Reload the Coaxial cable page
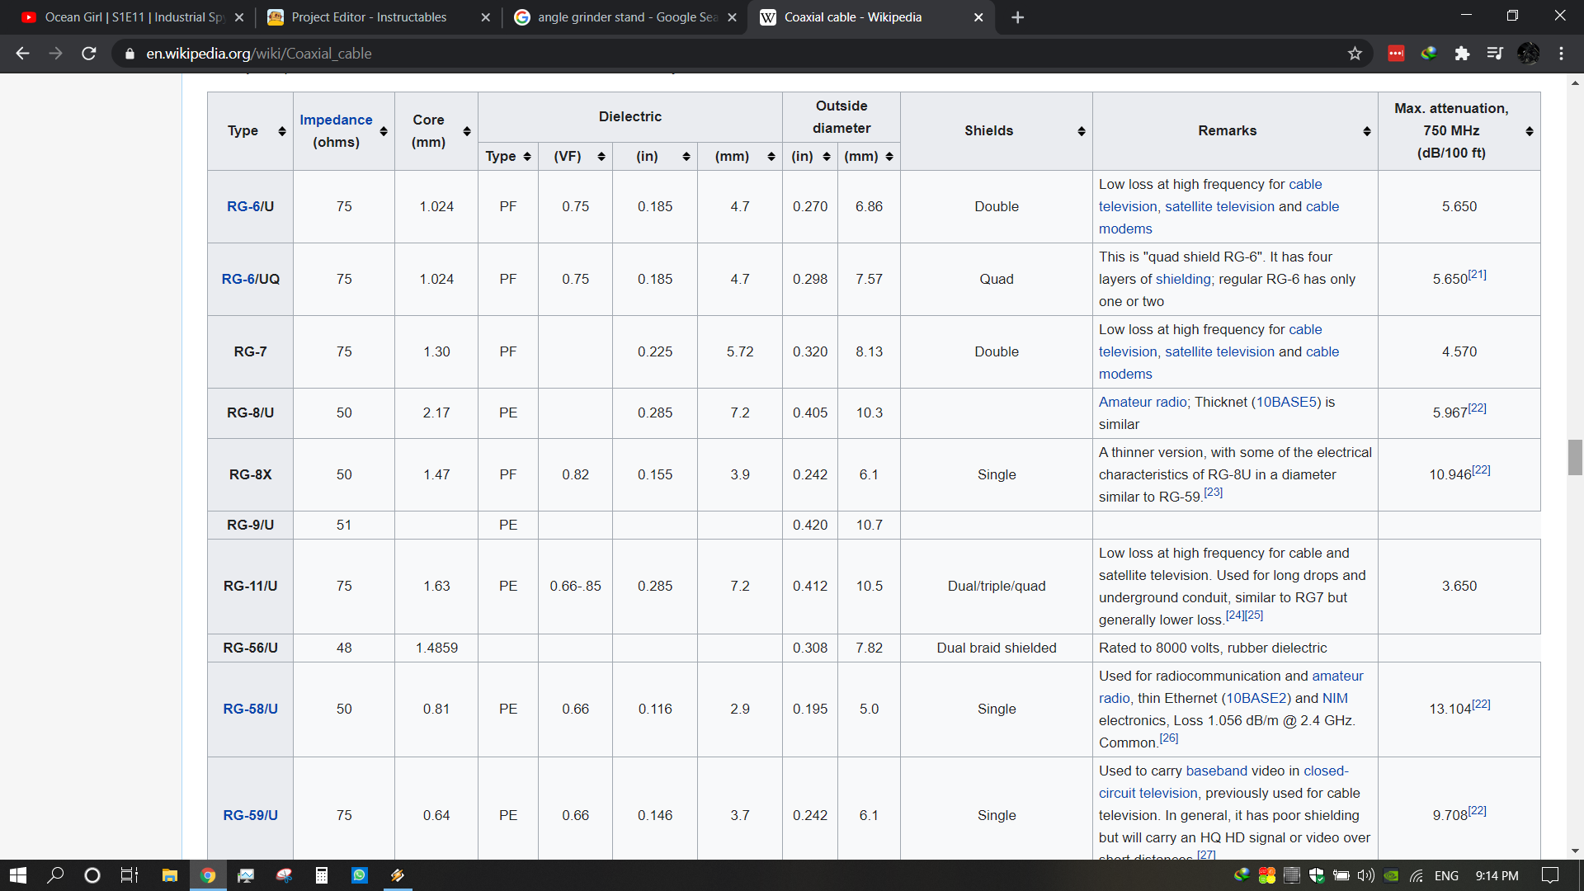 pos(88,53)
